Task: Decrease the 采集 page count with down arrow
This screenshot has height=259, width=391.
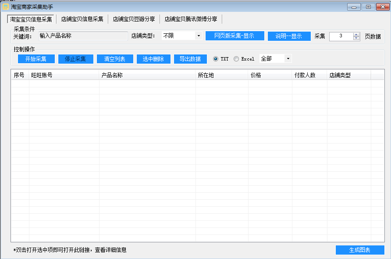Action: point(356,38)
